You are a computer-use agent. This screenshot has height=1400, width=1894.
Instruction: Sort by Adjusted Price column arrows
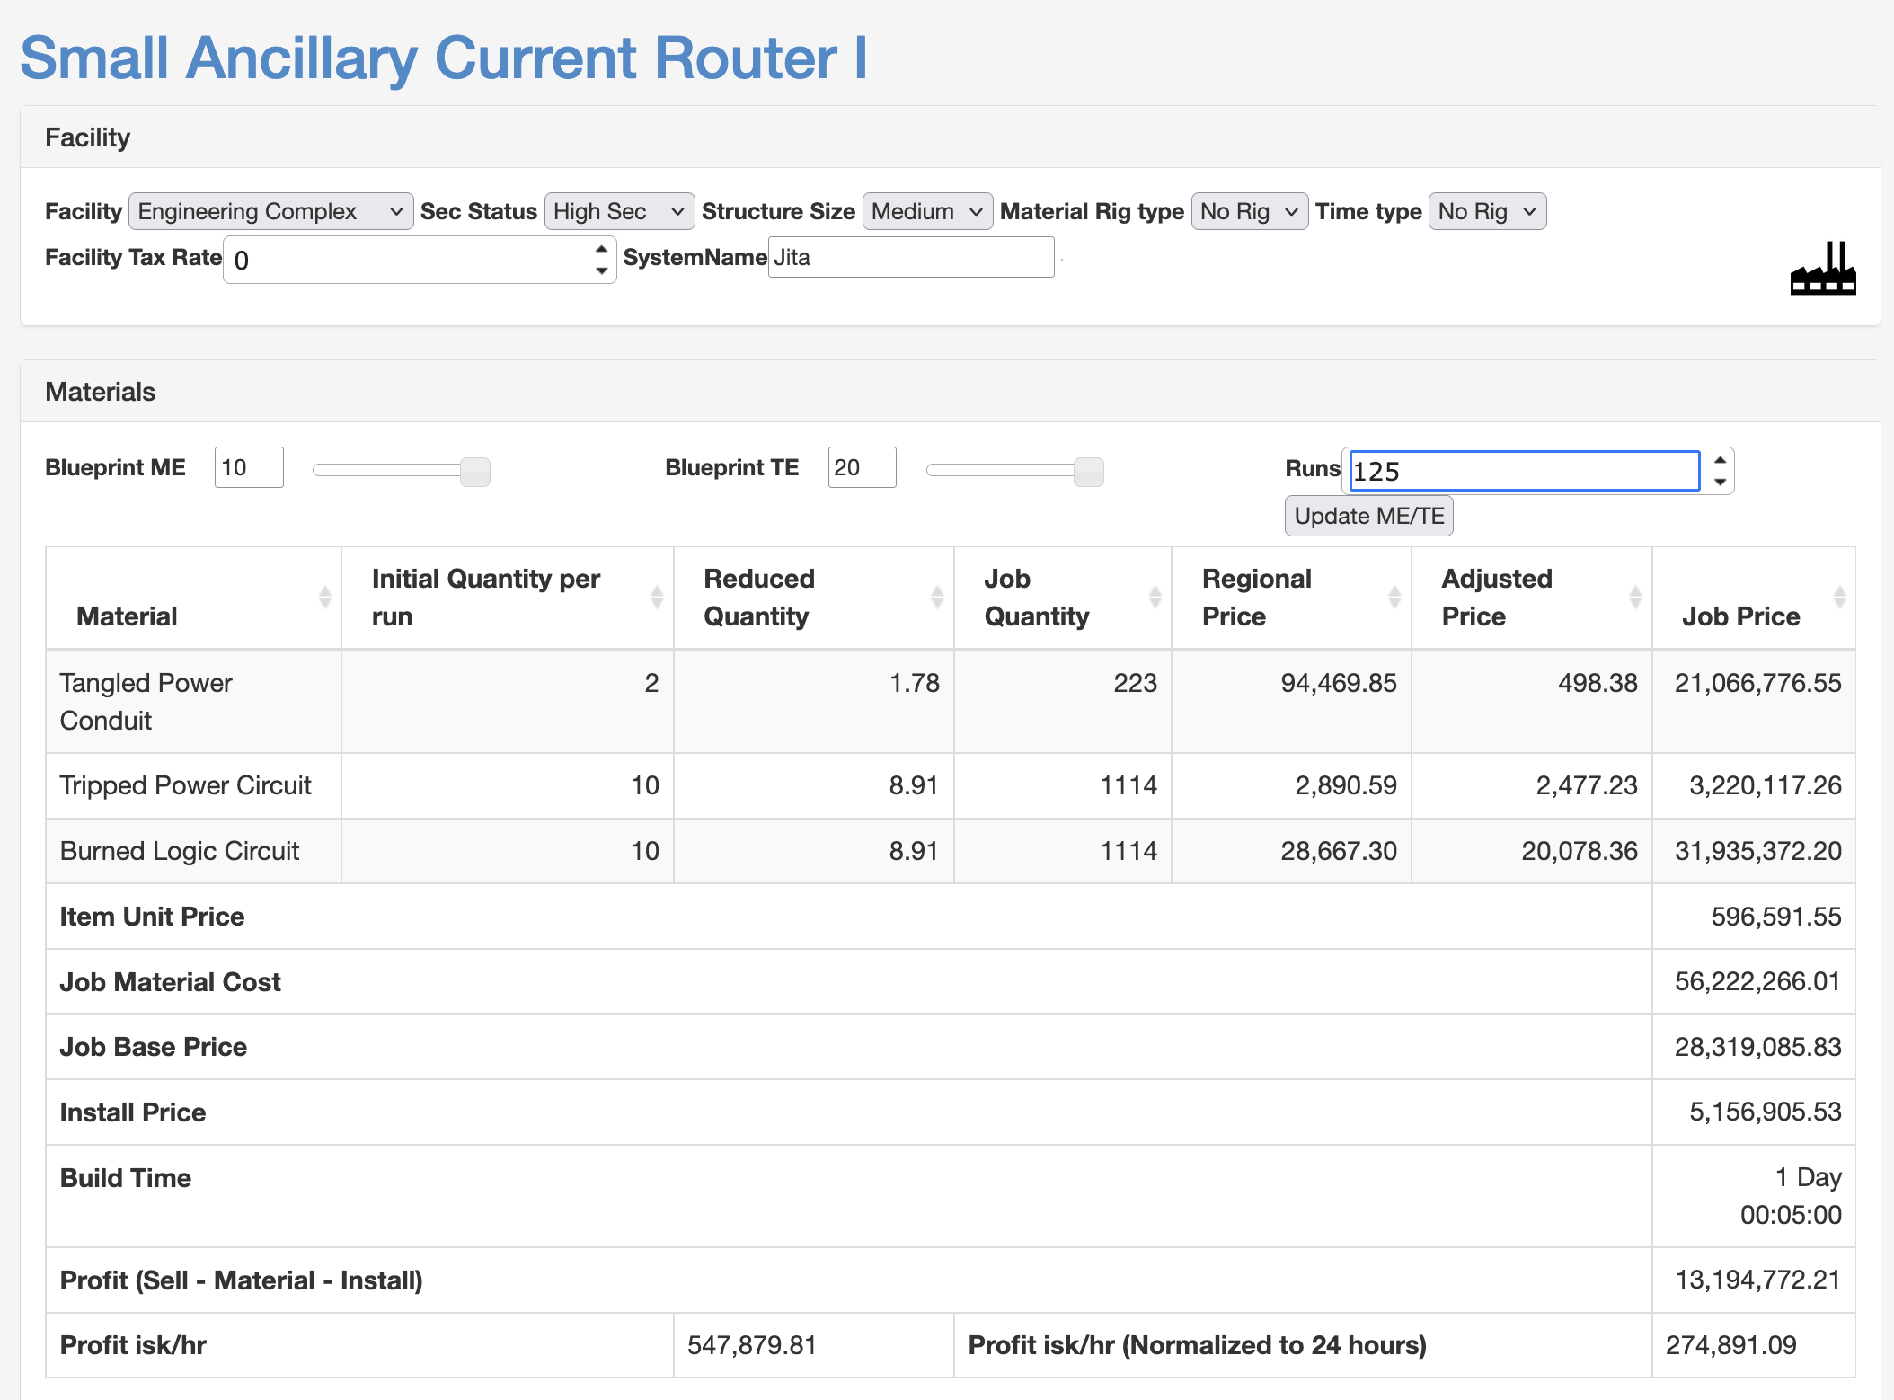pos(1635,598)
